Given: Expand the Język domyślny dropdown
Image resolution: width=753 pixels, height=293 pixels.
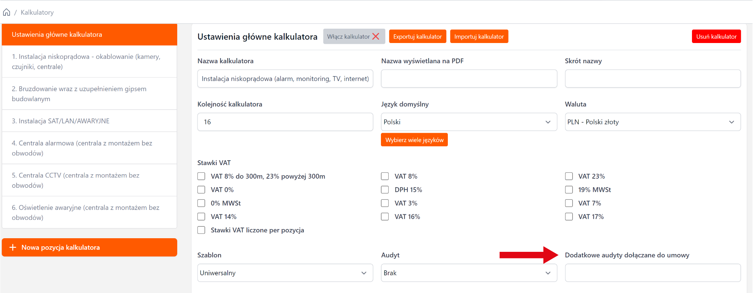Looking at the screenshot, I should click(x=469, y=122).
